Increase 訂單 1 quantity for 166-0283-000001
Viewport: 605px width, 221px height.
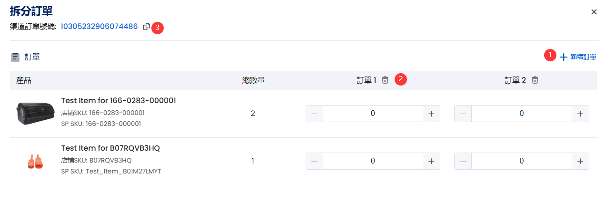coord(431,114)
